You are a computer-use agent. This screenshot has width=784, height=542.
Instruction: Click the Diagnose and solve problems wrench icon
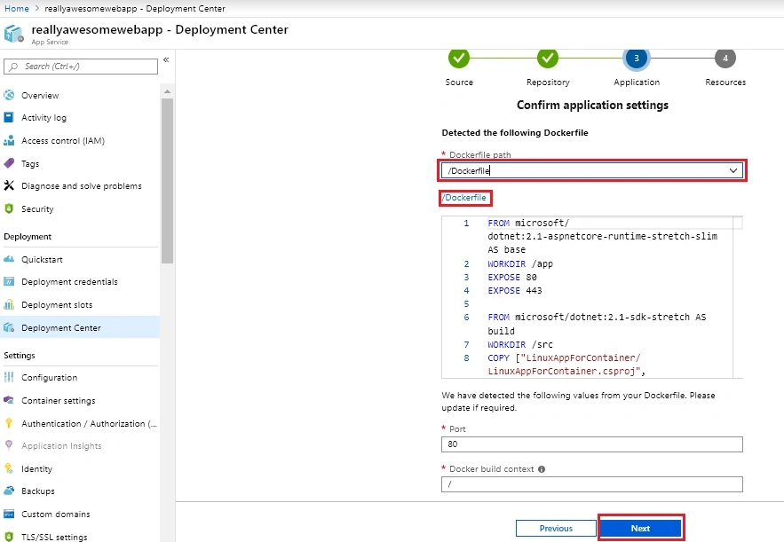point(9,185)
